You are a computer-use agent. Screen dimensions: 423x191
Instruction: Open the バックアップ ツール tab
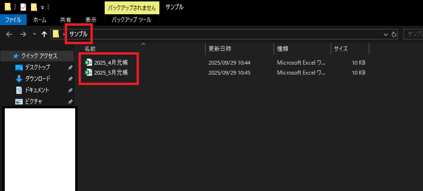pyautogui.click(x=131, y=20)
